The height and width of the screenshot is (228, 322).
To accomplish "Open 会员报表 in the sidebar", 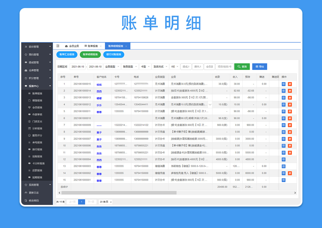I will pos(37,108).
